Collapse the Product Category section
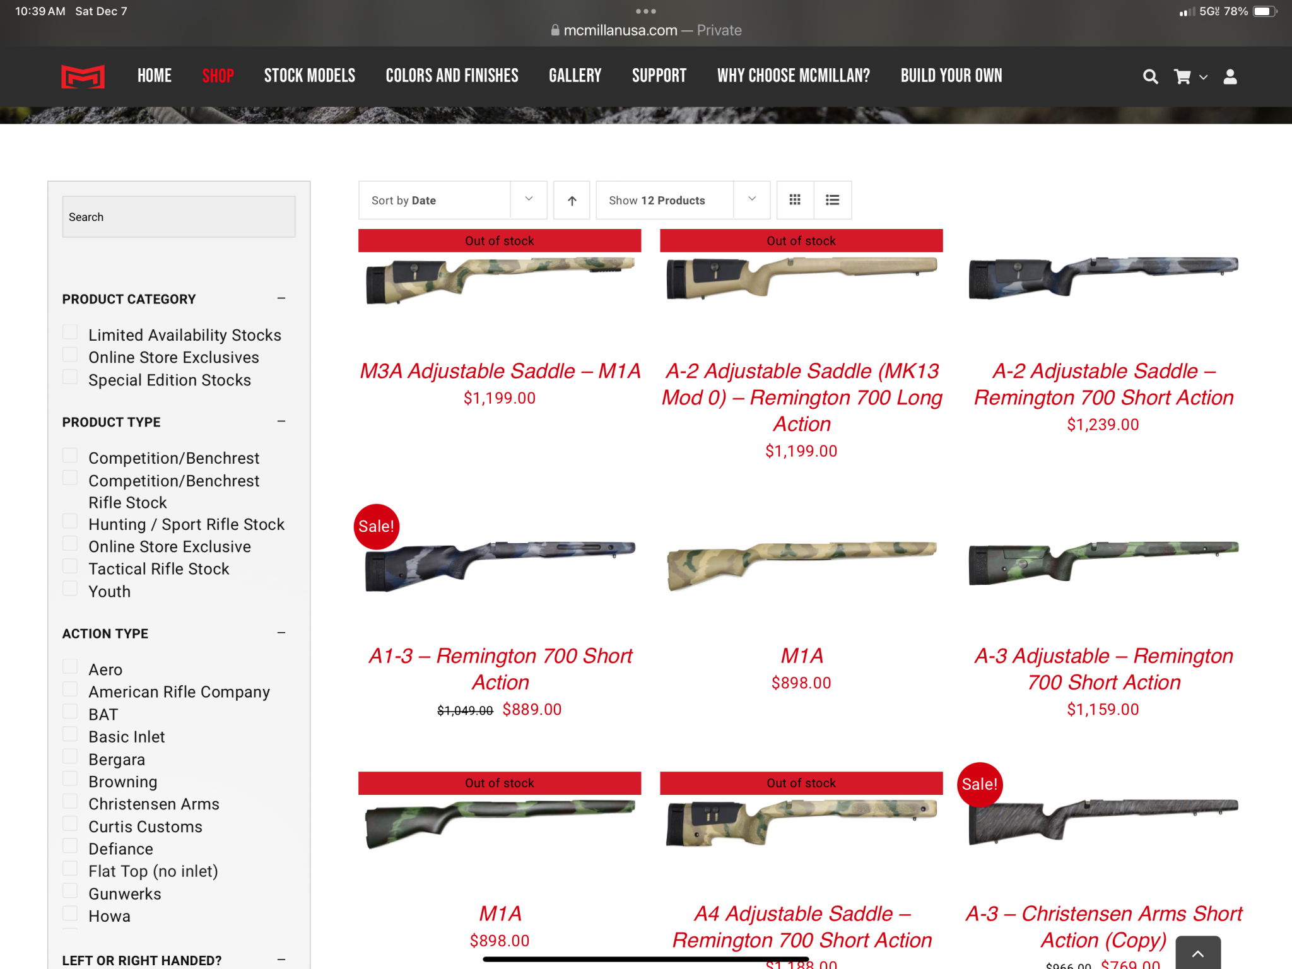This screenshot has width=1292, height=969. 281,298
